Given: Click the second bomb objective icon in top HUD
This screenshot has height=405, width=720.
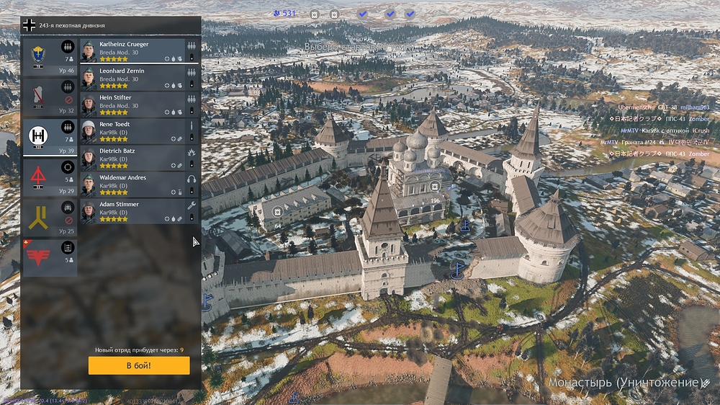Looking at the screenshot, I should [335, 14].
